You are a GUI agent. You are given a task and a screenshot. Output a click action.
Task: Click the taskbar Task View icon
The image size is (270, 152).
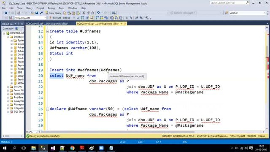coord(24,148)
